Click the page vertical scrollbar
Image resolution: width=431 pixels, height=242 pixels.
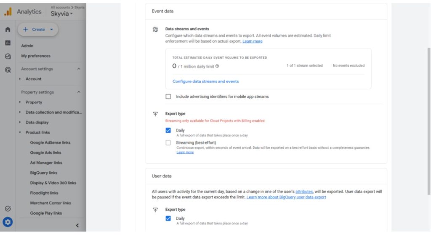tap(429, 121)
